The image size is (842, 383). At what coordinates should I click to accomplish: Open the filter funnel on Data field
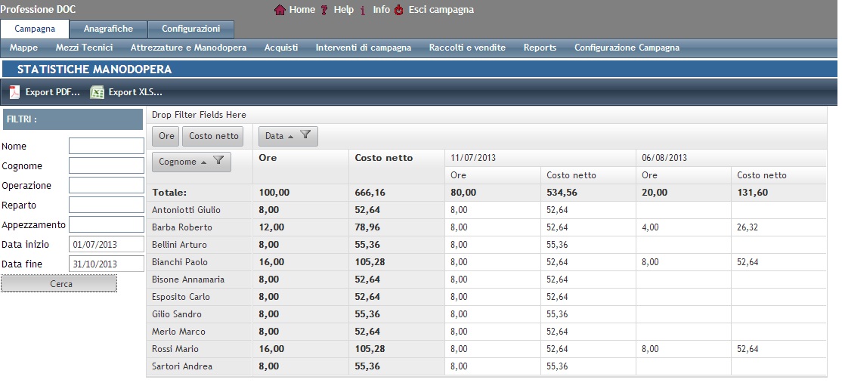coord(305,136)
